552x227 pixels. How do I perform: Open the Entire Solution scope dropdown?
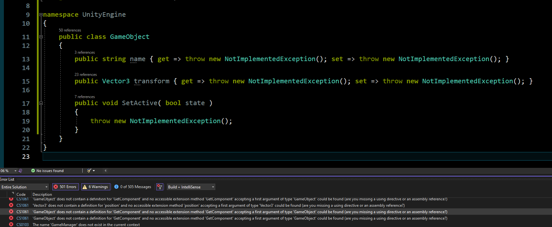coord(25,187)
